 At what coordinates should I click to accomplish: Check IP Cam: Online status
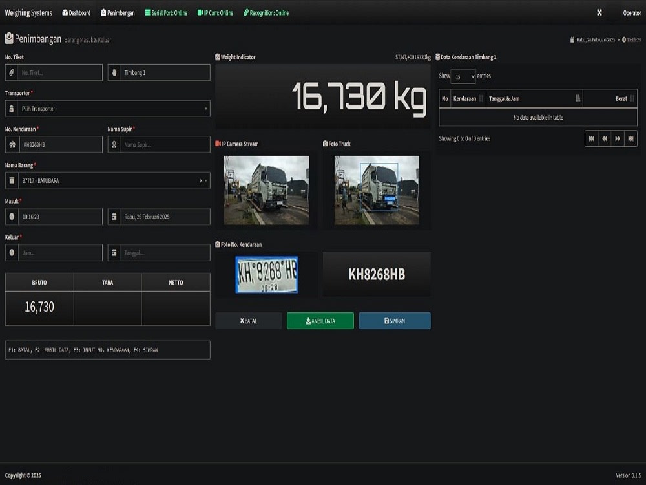tap(215, 13)
